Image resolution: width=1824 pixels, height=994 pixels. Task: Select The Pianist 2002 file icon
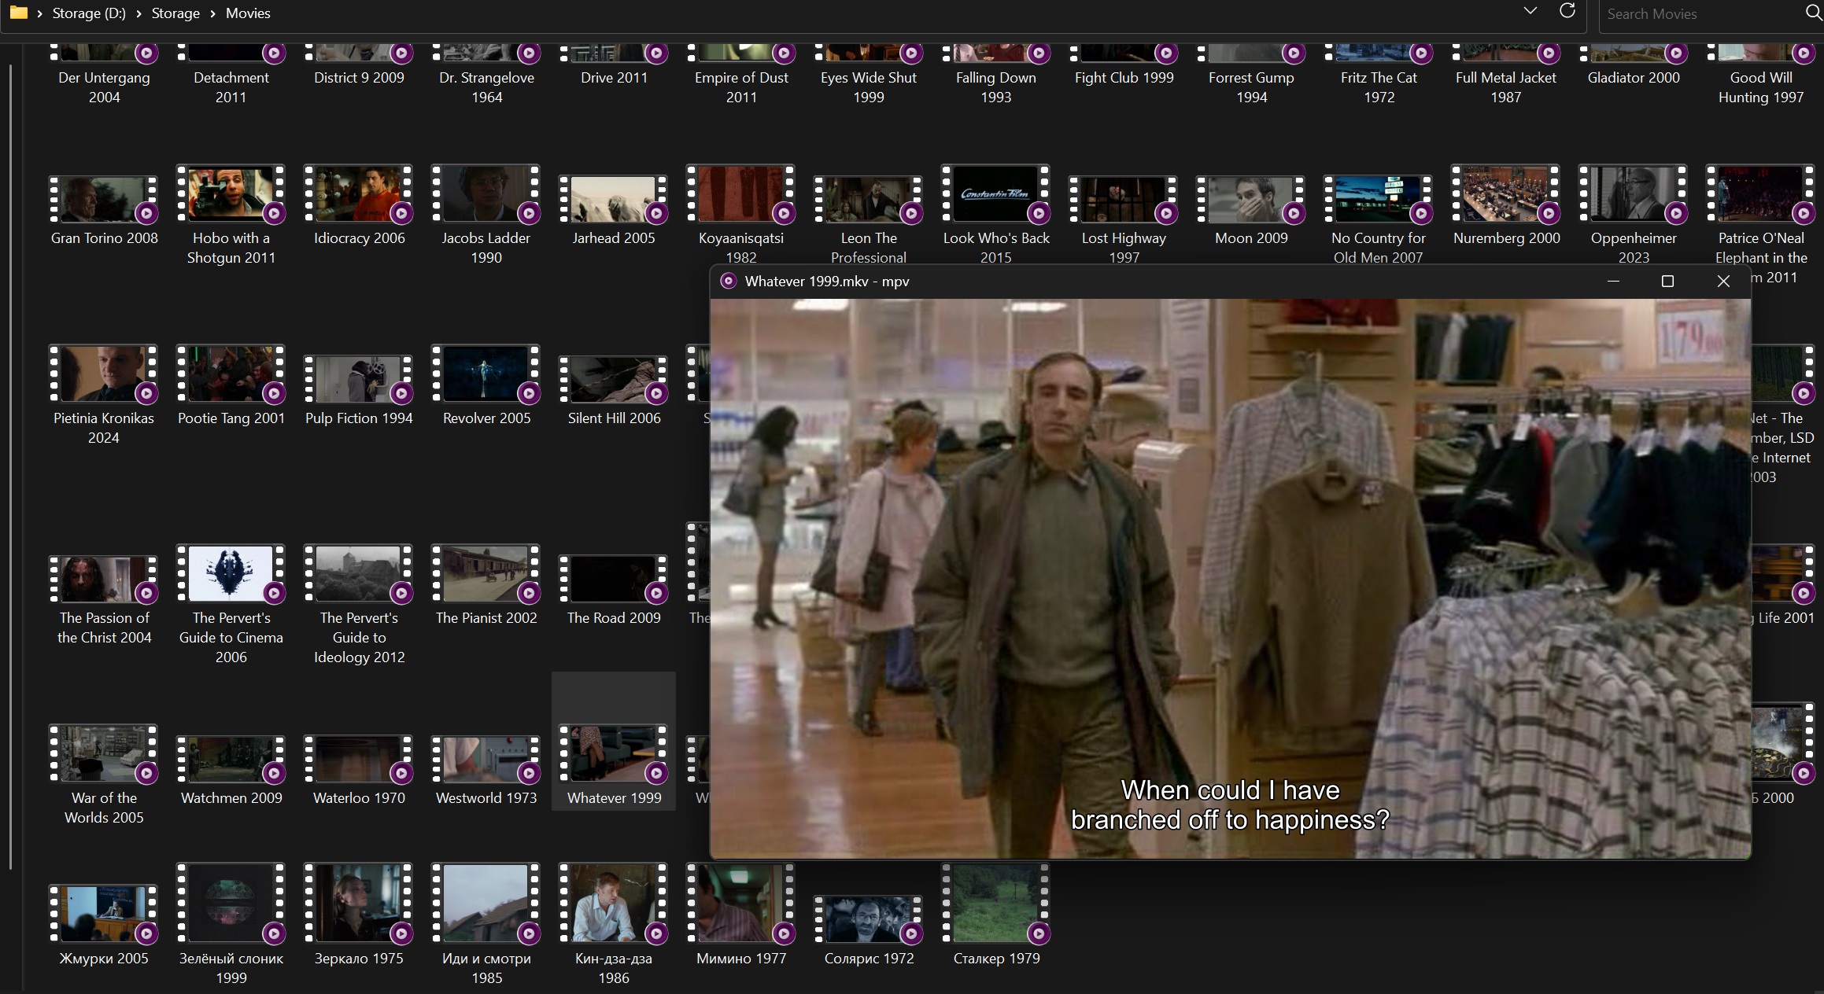tap(486, 575)
